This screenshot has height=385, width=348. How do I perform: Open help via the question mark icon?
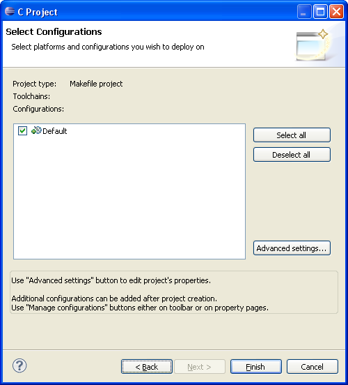(x=19, y=365)
